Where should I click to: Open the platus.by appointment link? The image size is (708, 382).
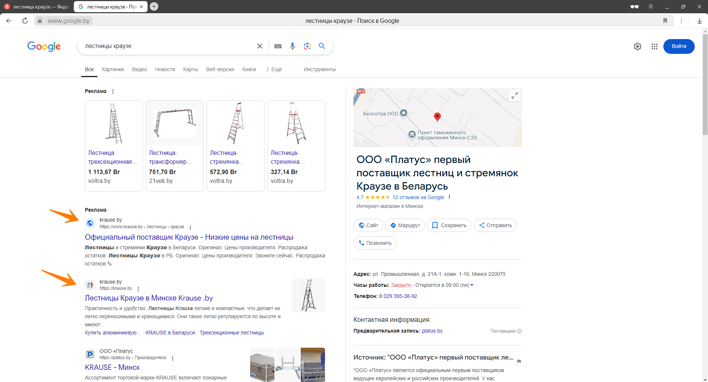tap(432, 331)
